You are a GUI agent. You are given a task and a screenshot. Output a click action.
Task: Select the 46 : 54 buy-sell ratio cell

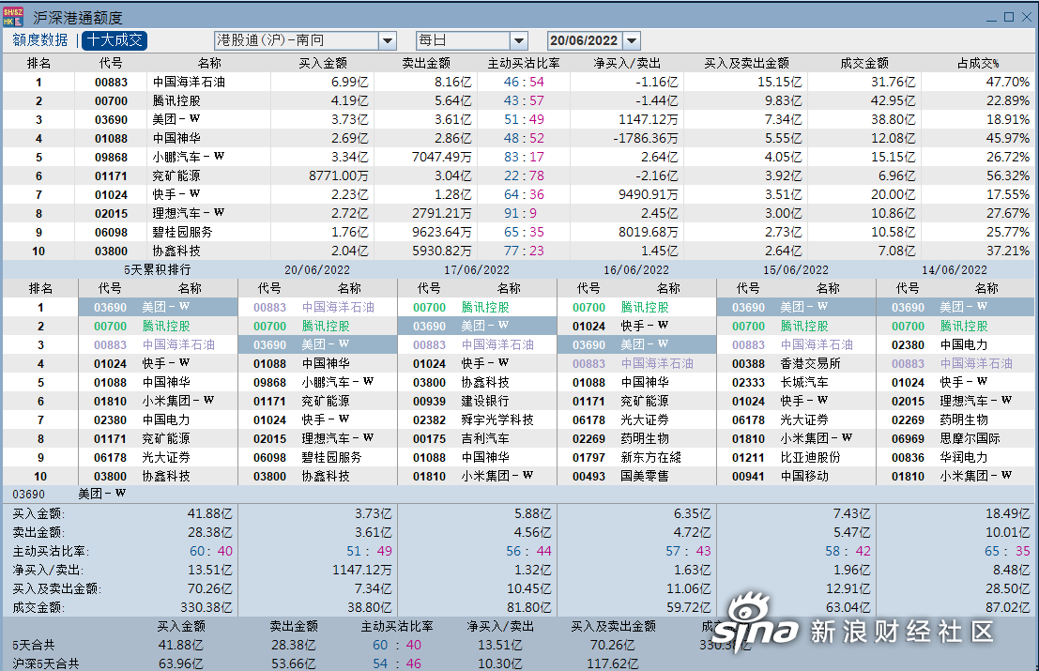524,83
